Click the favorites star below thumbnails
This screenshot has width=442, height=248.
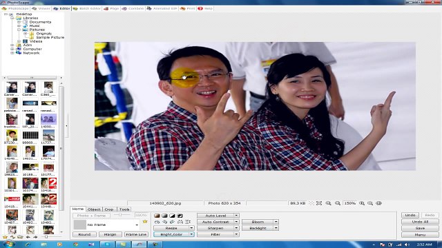point(5,237)
